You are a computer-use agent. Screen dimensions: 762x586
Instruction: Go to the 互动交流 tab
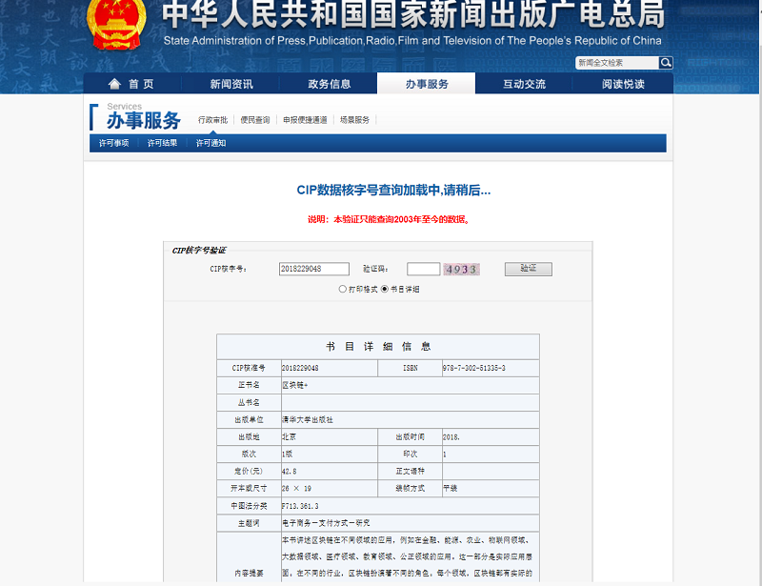click(525, 84)
